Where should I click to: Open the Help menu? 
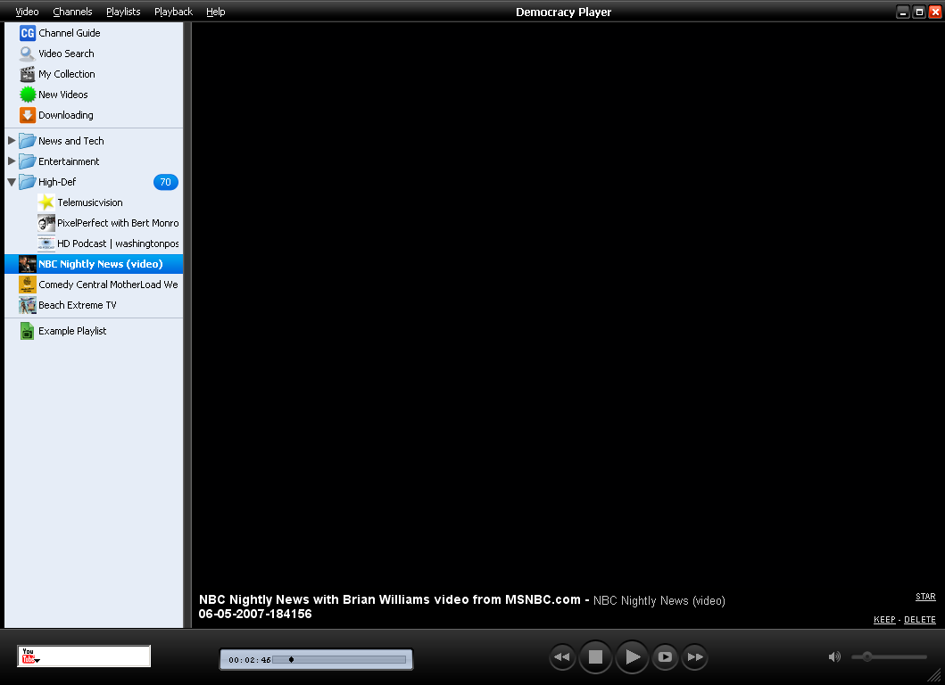point(216,12)
